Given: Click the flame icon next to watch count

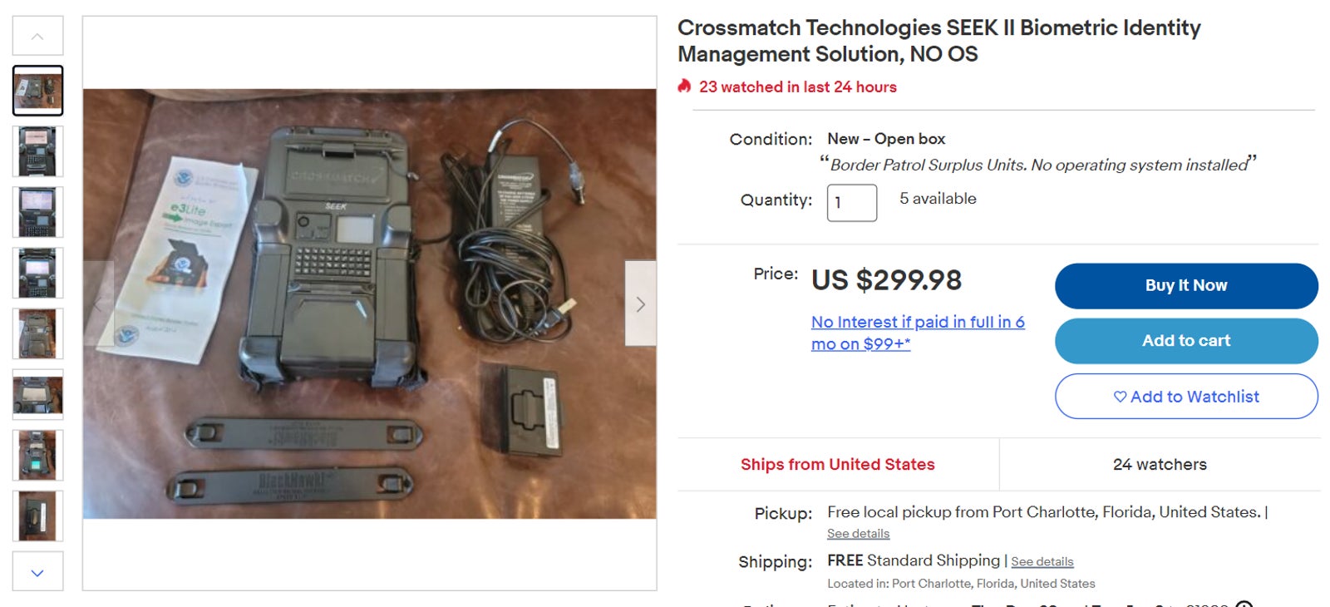Looking at the screenshot, I should pyautogui.click(x=685, y=86).
